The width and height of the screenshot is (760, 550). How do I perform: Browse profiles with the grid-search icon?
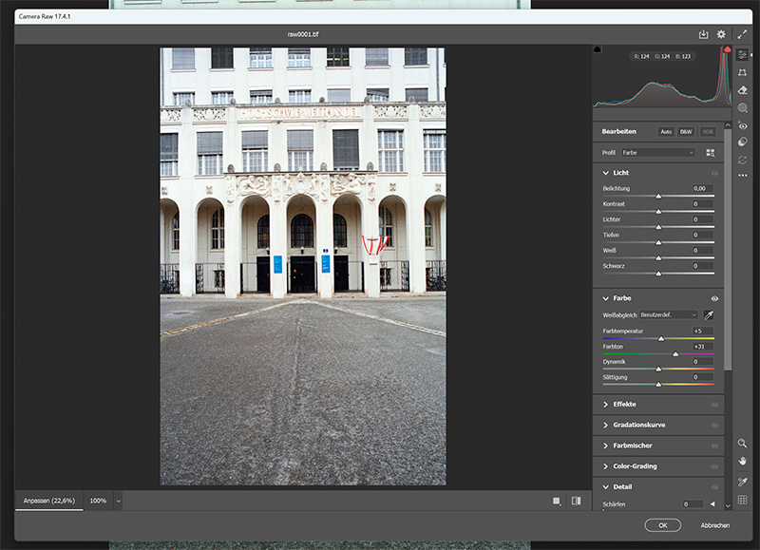point(710,153)
